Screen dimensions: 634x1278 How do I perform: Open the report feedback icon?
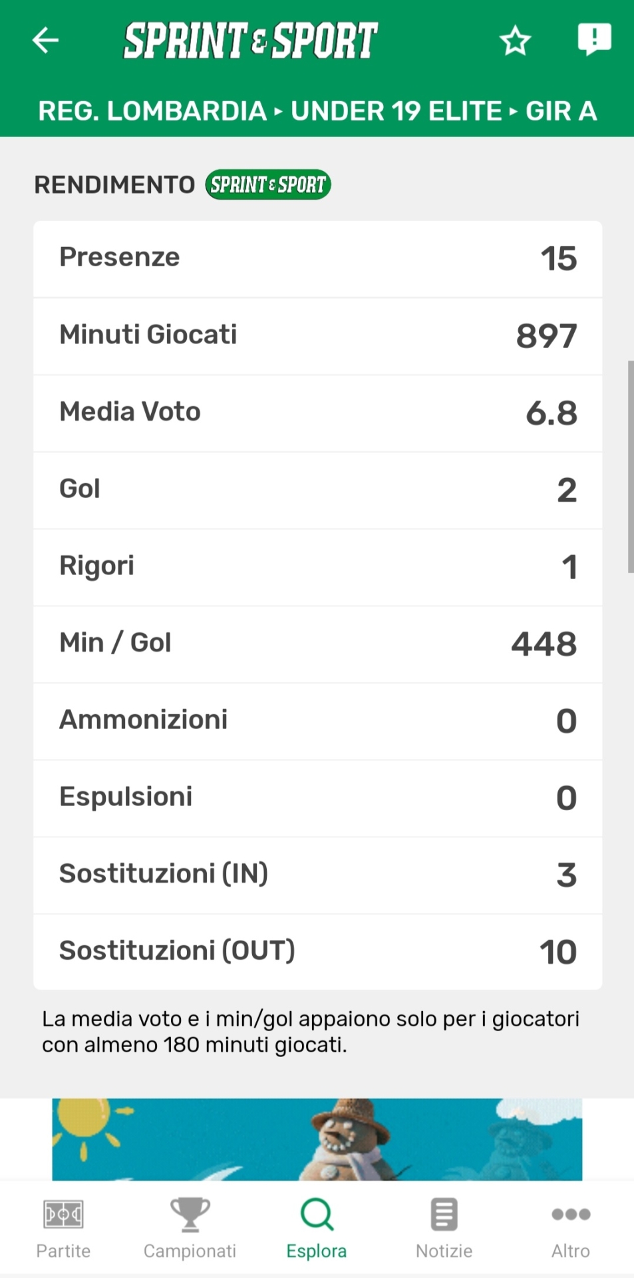[x=593, y=39]
